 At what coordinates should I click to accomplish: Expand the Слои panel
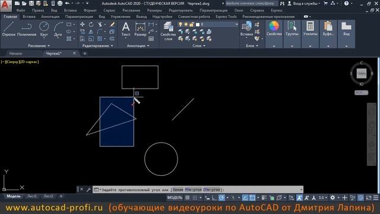(x=199, y=46)
